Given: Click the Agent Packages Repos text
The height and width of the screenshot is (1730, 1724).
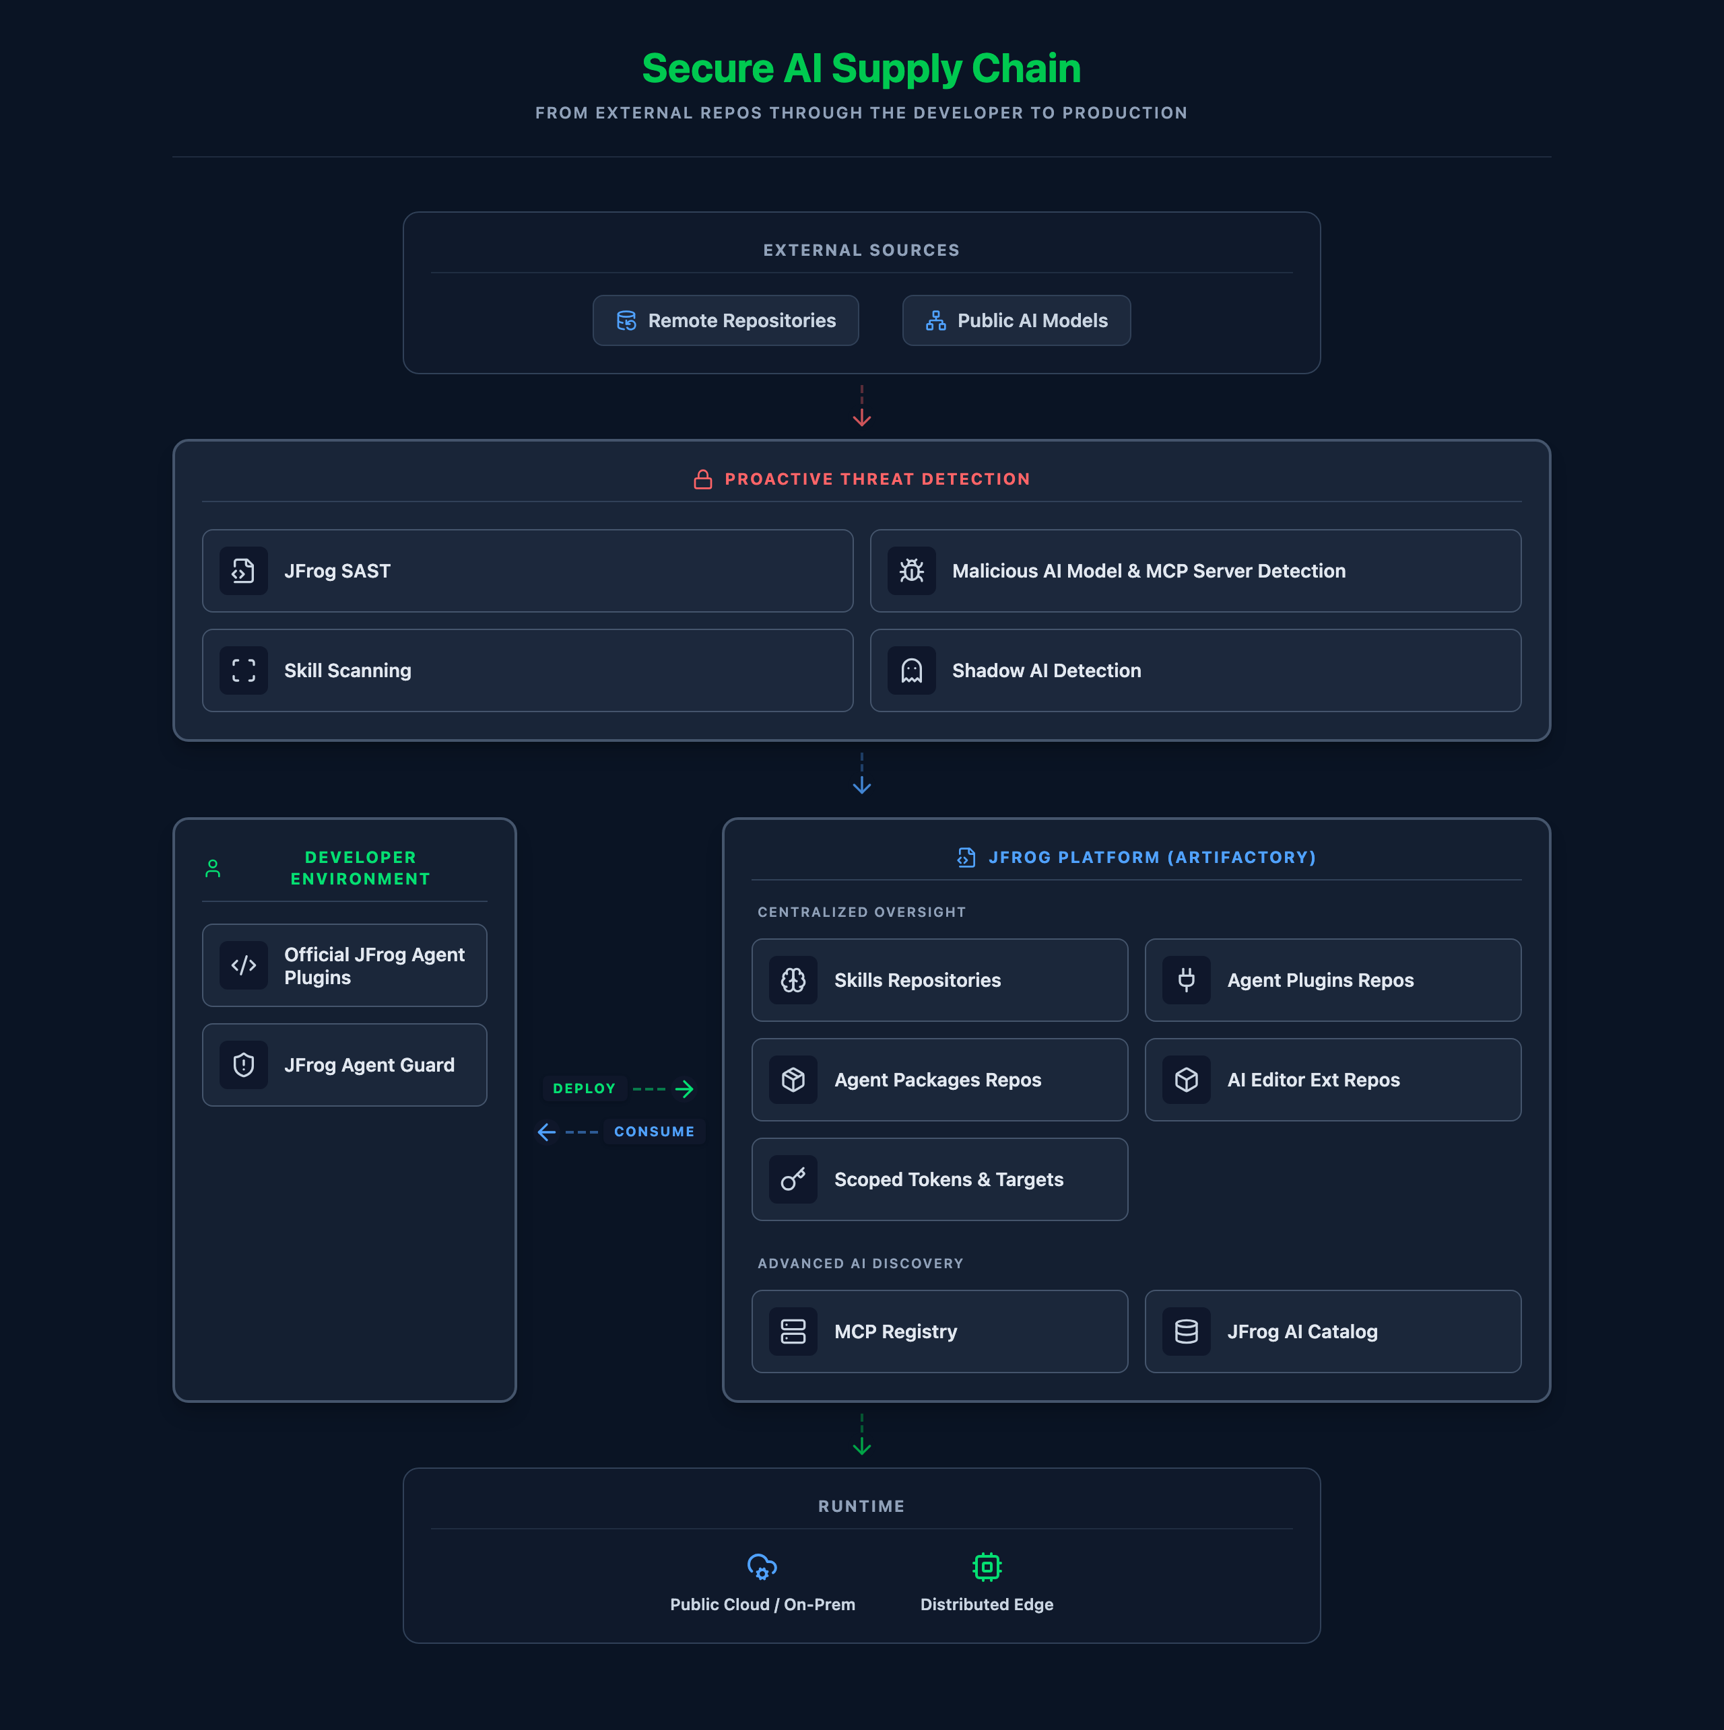Looking at the screenshot, I should [938, 1080].
